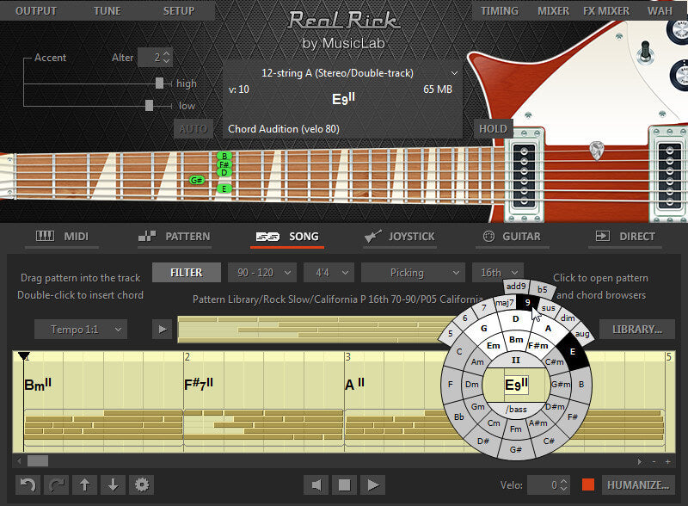Click the HUMANIZE... button
688x506 pixels.
[x=637, y=485]
